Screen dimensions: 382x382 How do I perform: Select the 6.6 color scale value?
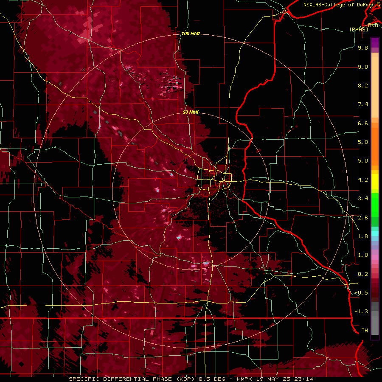tap(363, 123)
